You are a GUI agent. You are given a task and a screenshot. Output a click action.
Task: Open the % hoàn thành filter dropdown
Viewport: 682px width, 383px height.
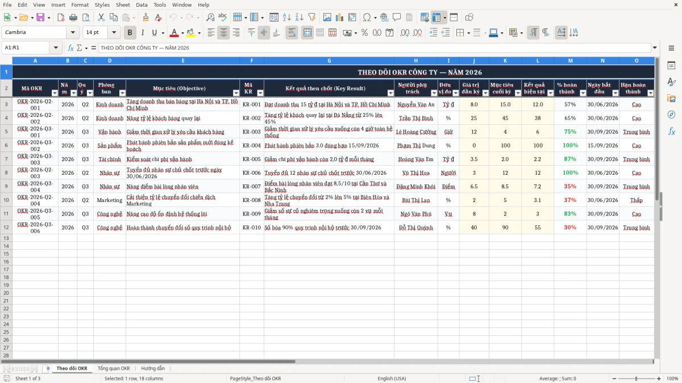(x=582, y=93)
